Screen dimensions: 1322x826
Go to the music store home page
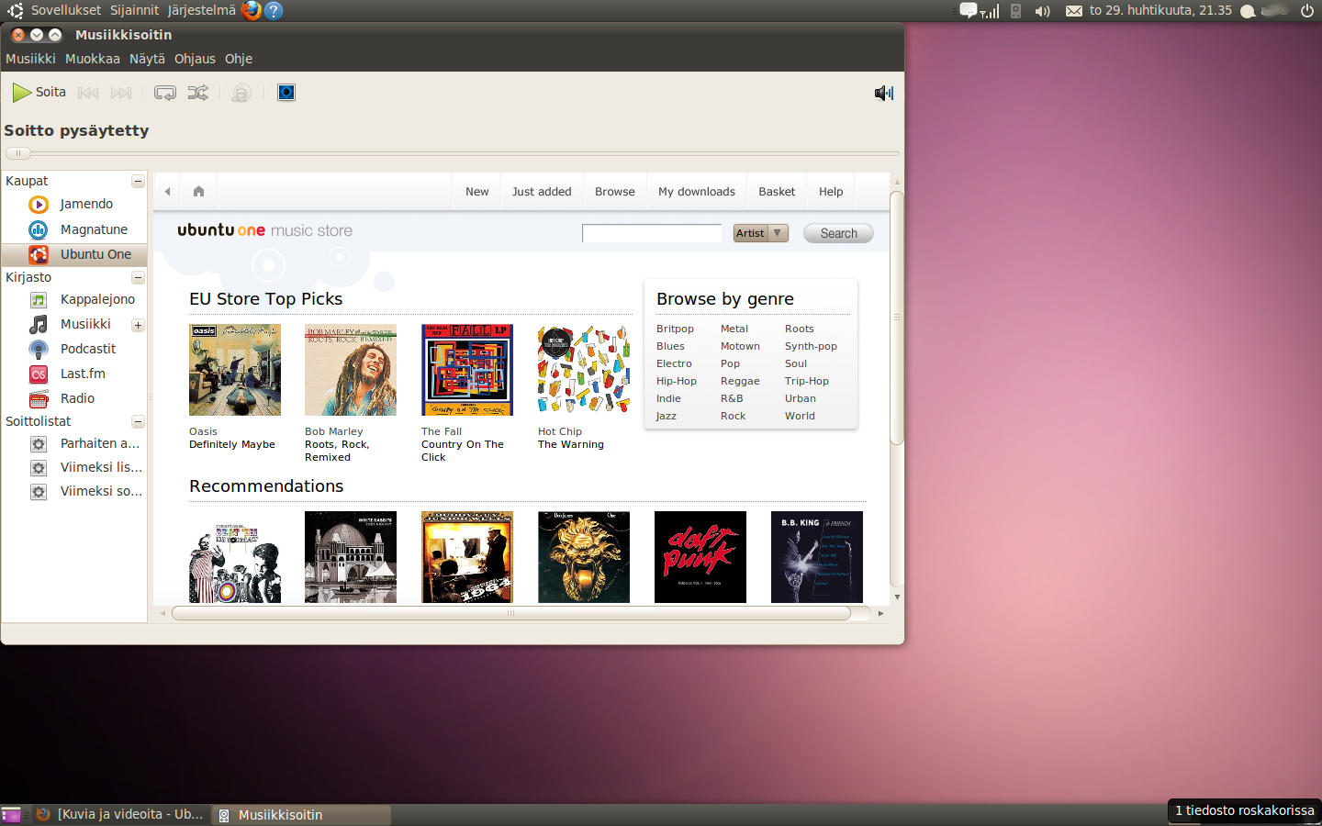[x=198, y=192]
